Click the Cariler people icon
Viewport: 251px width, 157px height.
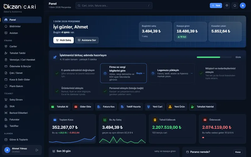(x=6, y=46)
